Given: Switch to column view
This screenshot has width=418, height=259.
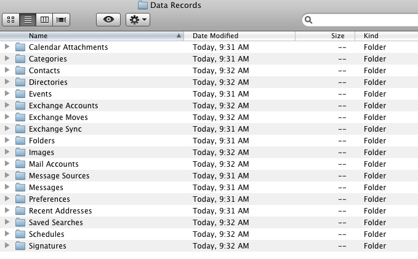Looking at the screenshot, I should click(44, 20).
